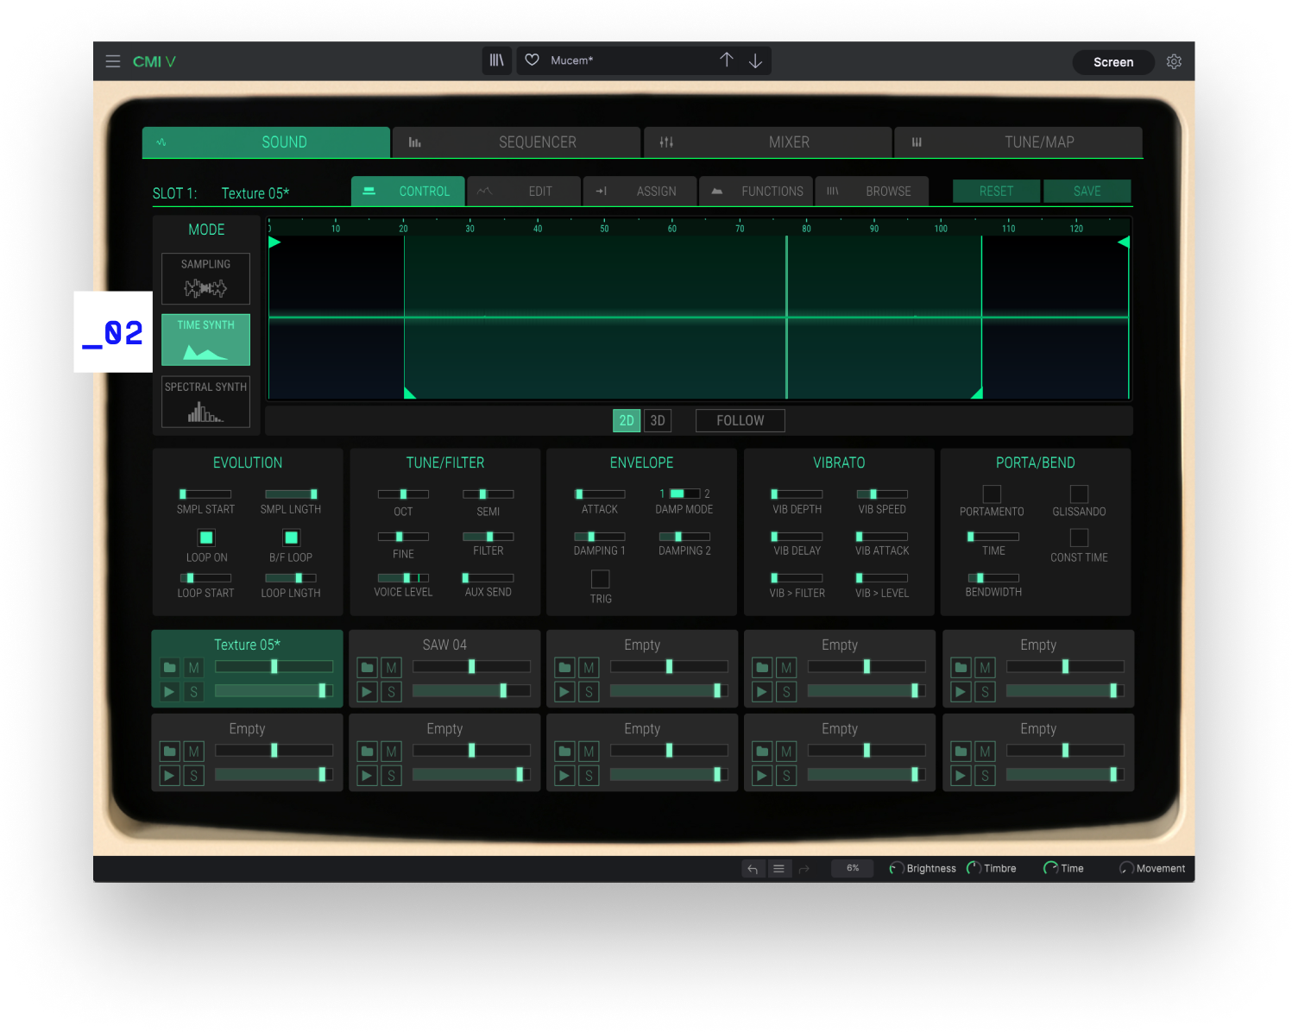Open the folder icon on the SAW 04 slot
This screenshot has height=1032, width=1292.
click(366, 666)
